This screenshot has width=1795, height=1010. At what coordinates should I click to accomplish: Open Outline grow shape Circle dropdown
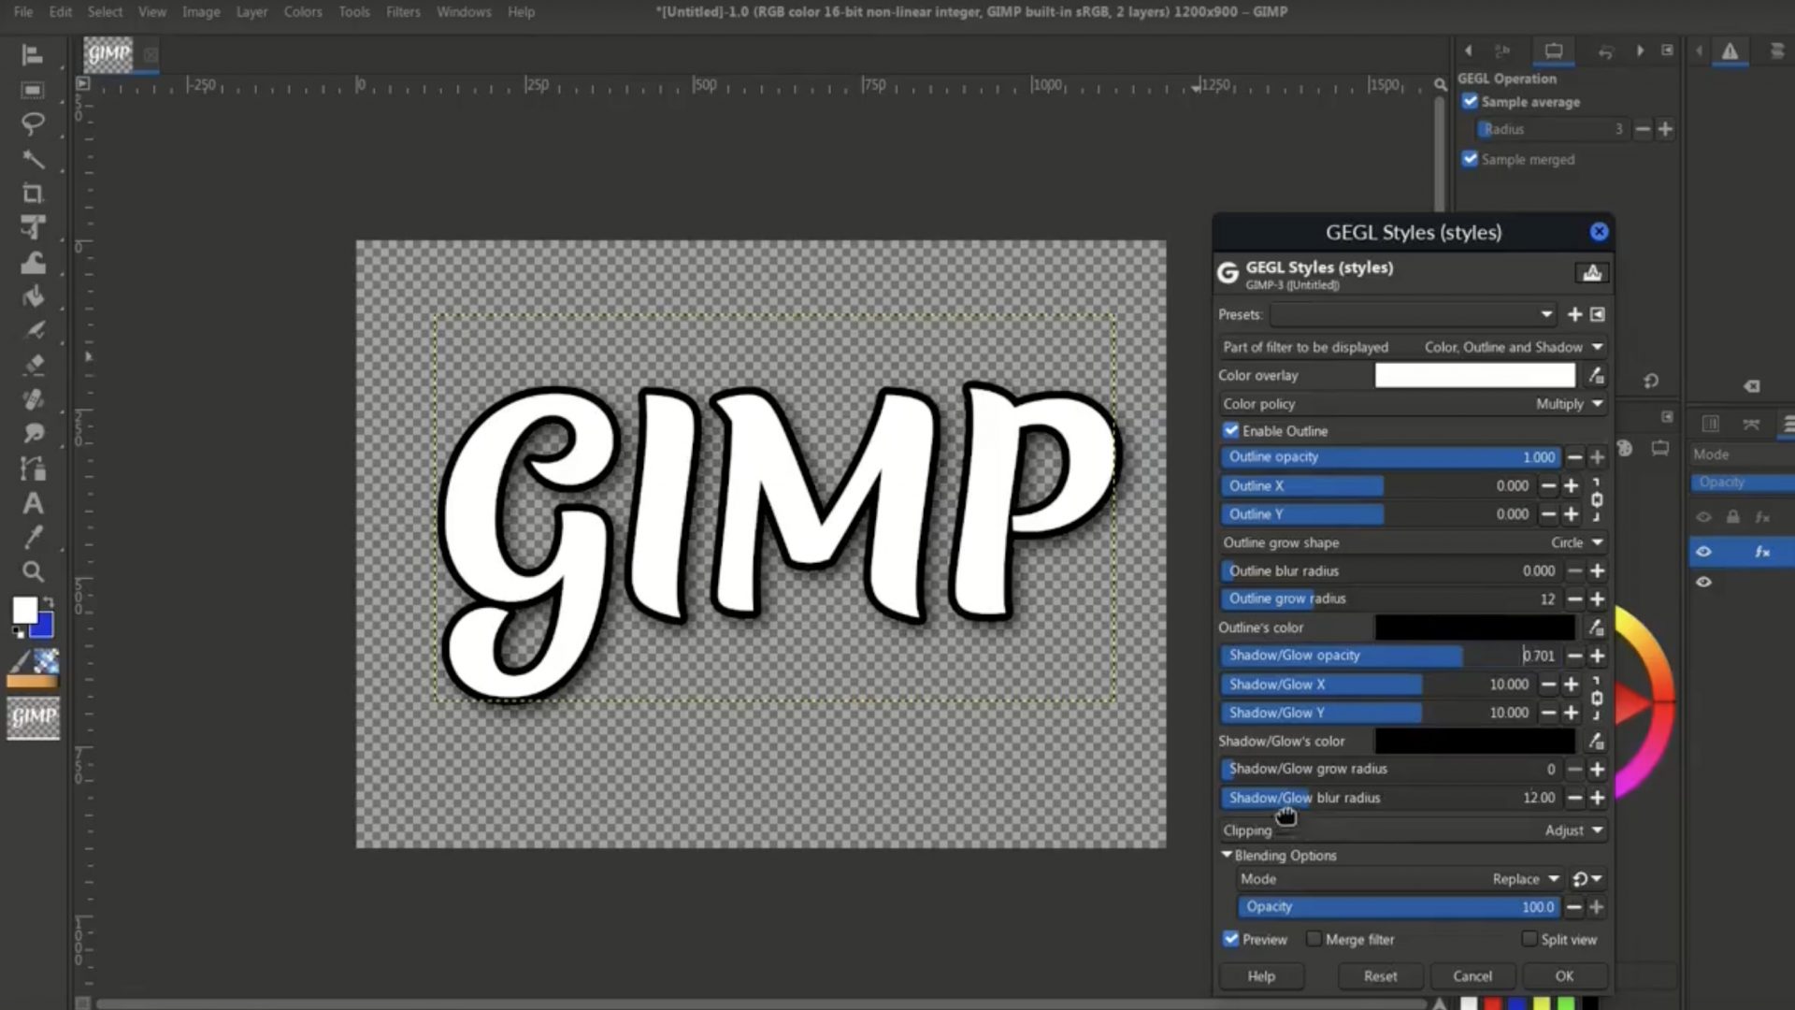tap(1413, 542)
